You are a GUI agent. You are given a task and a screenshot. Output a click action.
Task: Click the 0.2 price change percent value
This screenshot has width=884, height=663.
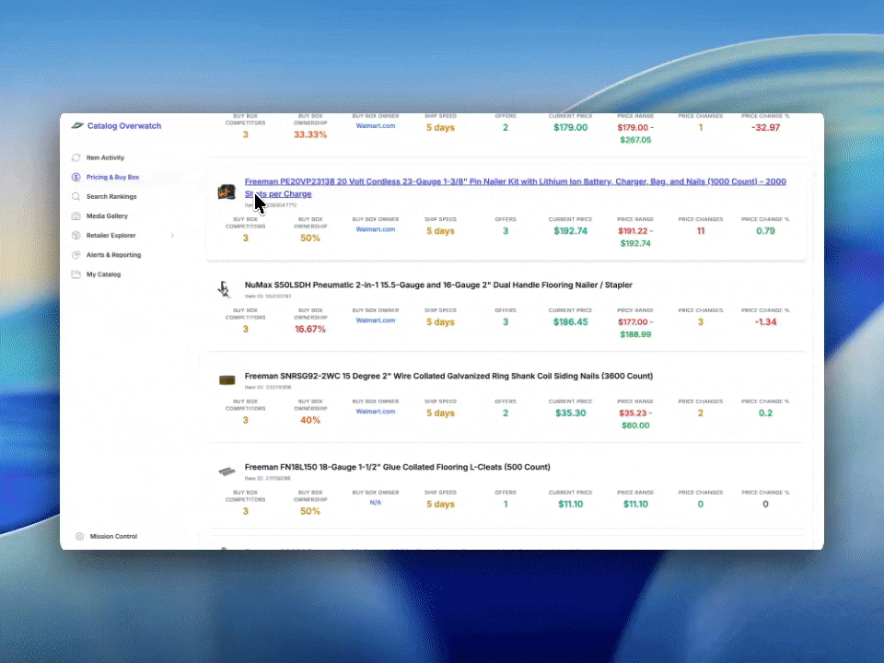(765, 413)
